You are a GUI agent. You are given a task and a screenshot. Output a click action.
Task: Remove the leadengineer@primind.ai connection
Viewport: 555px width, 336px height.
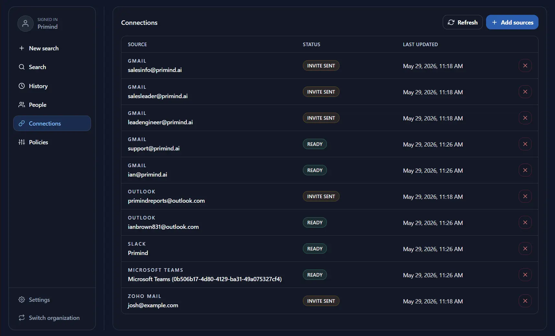(525, 118)
